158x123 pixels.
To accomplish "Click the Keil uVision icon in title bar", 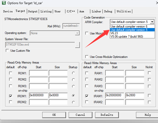I will (x=4, y=3).
